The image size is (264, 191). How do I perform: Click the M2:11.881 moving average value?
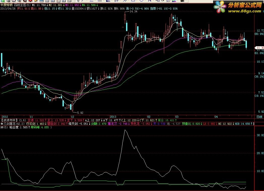point(55,5)
